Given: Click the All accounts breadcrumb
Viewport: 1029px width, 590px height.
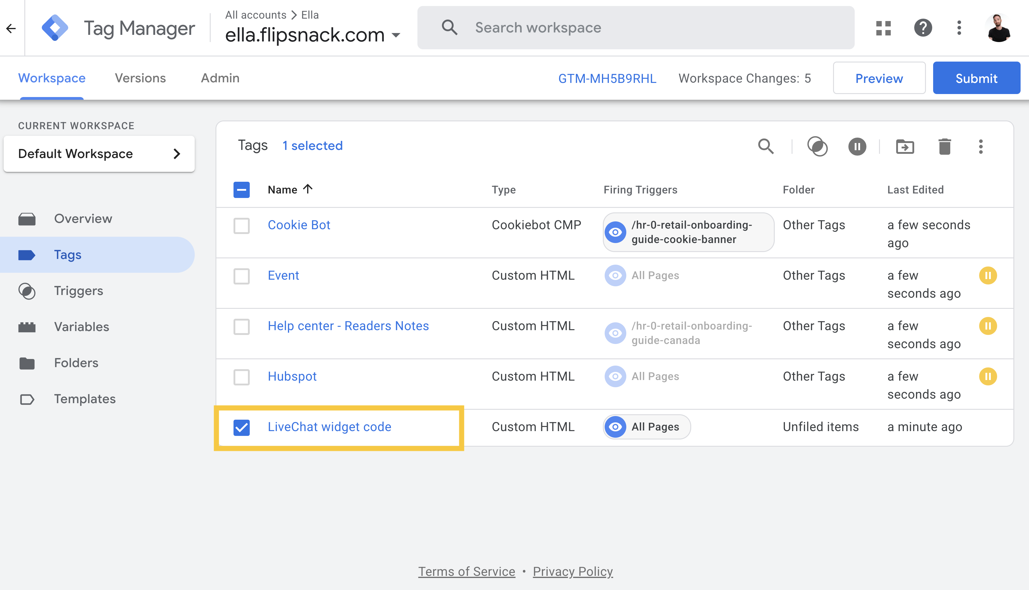Looking at the screenshot, I should pyautogui.click(x=256, y=15).
